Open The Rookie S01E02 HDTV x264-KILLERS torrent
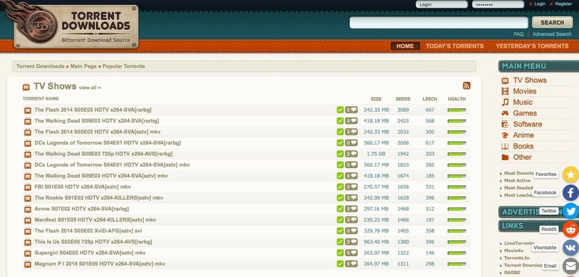The image size is (579, 277). pos(98,198)
